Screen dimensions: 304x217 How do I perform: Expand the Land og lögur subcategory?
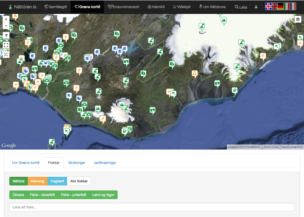pyautogui.click(x=103, y=195)
